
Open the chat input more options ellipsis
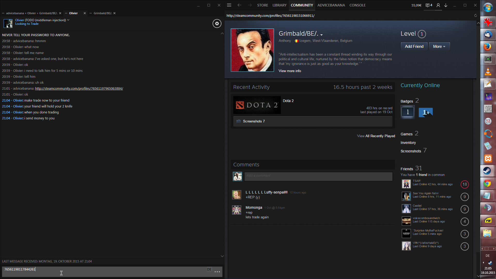[217, 272]
